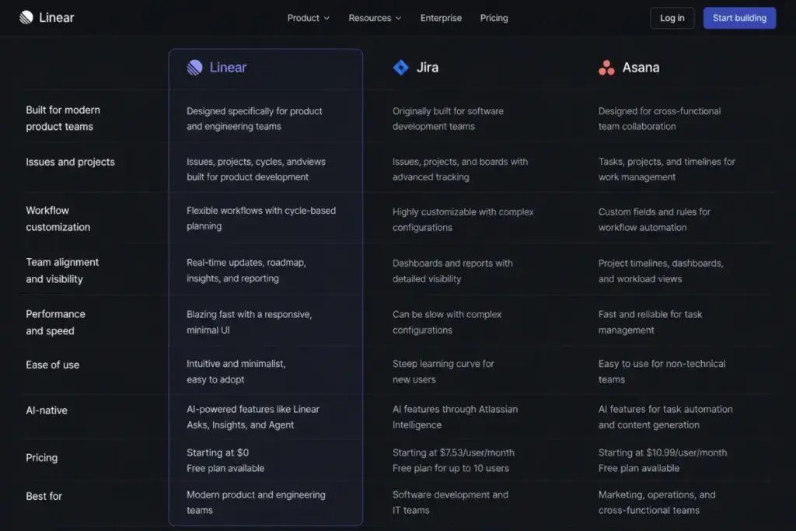Click 'Marketing, operations, and cross-functional teams'
The width and height of the screenshot is (796, 531).
click(x=657, y=502)
